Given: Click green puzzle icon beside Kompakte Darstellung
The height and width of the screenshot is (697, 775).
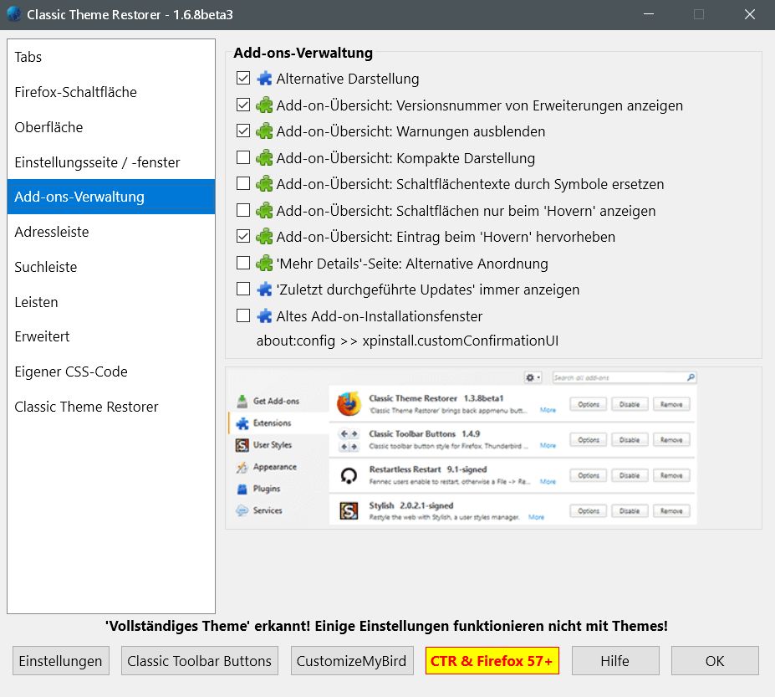Looking at the screenshot, I should tap(265, 158).
